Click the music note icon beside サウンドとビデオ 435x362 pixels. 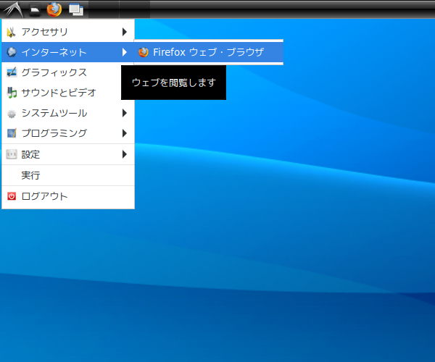12,93
